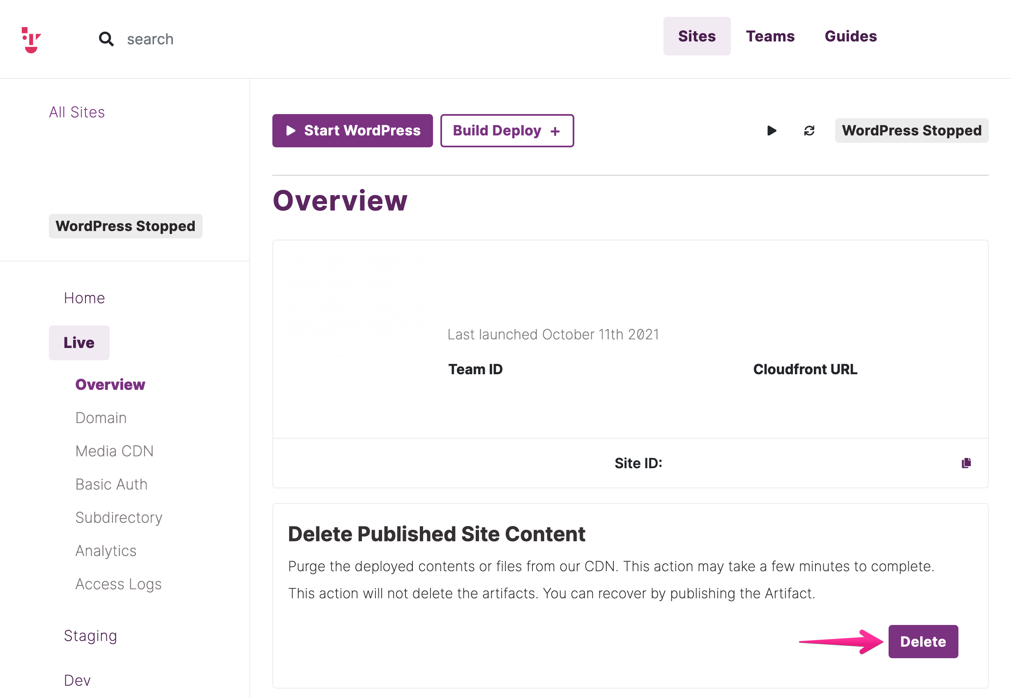Open the Guides tab
Viewport: 1011px width, 698px height.
pyautogui.click(x=851, y=36)
